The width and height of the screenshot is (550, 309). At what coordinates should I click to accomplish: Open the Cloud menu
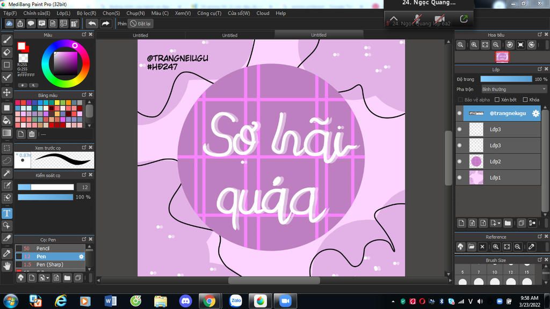pyautogui.click(x=263, y=13)
